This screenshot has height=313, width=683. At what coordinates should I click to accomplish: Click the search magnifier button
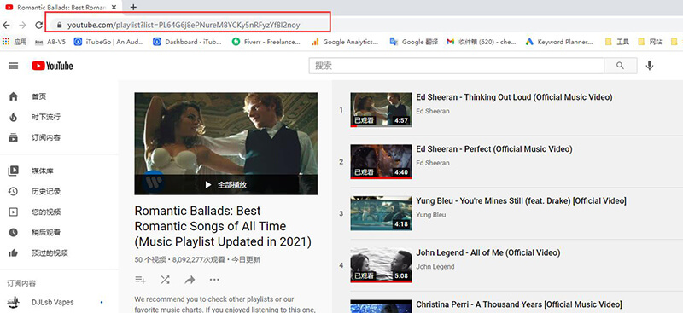click(621, 66)
